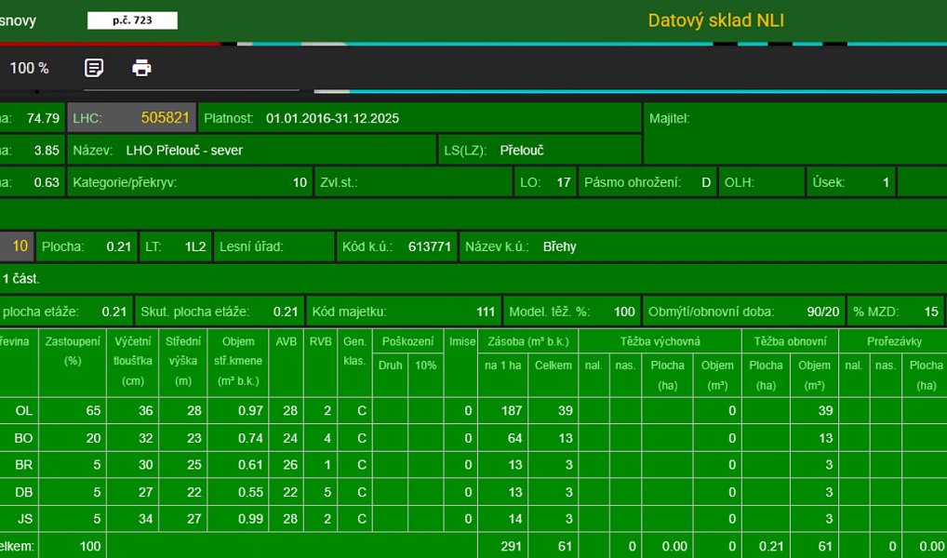947x558 pixels.
Task: Click the Imise column header
Action: (x=460, y=363)
